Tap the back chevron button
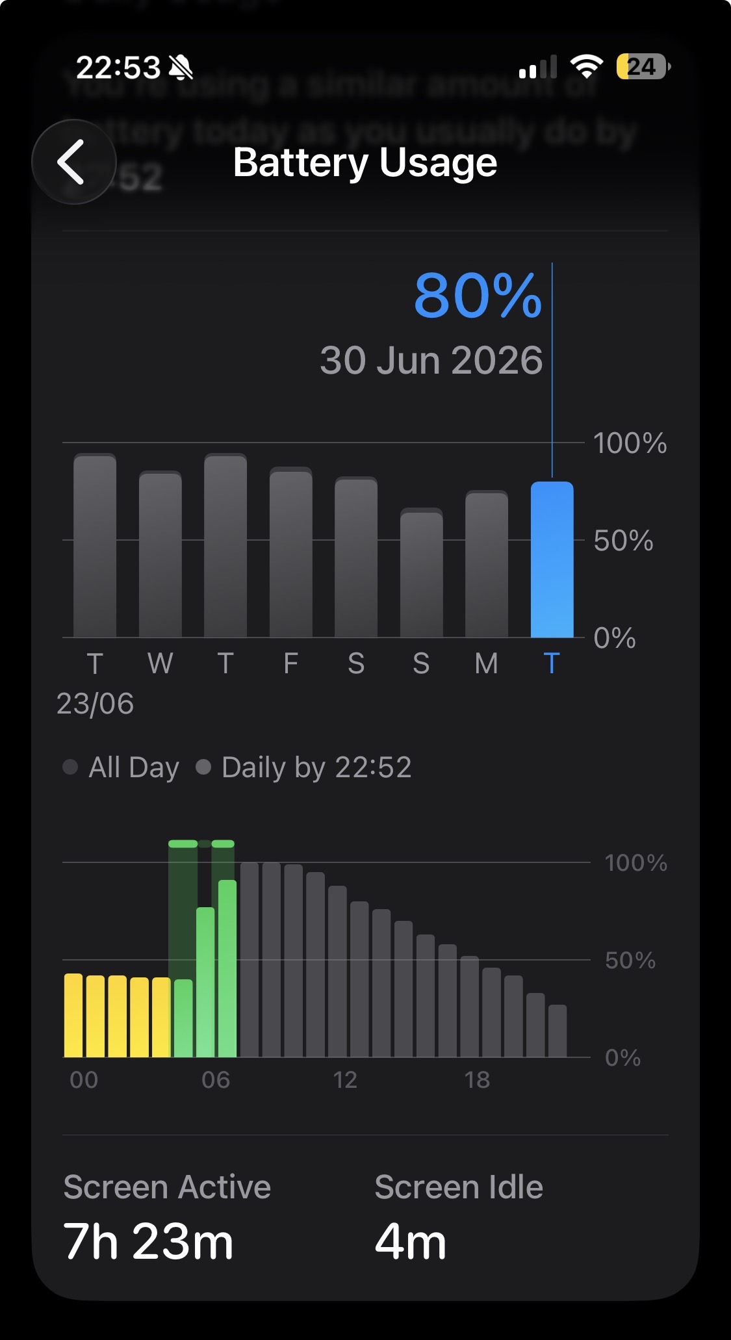This screenshot has height=1340, width=731. [73, 162]
